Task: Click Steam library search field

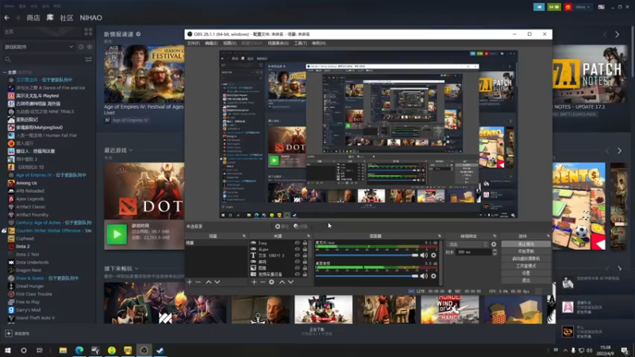Action: click(44, 59)
